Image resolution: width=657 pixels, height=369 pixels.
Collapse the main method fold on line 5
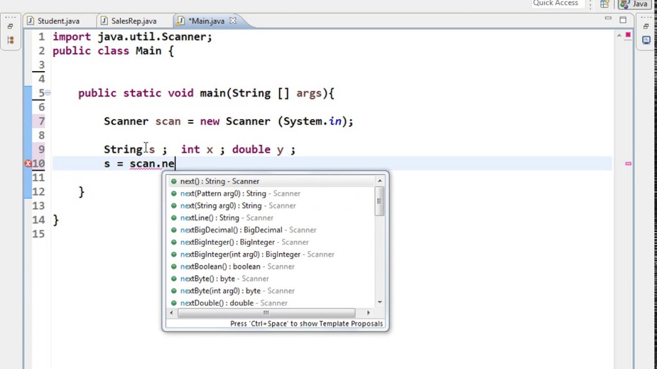pos(47,93)
